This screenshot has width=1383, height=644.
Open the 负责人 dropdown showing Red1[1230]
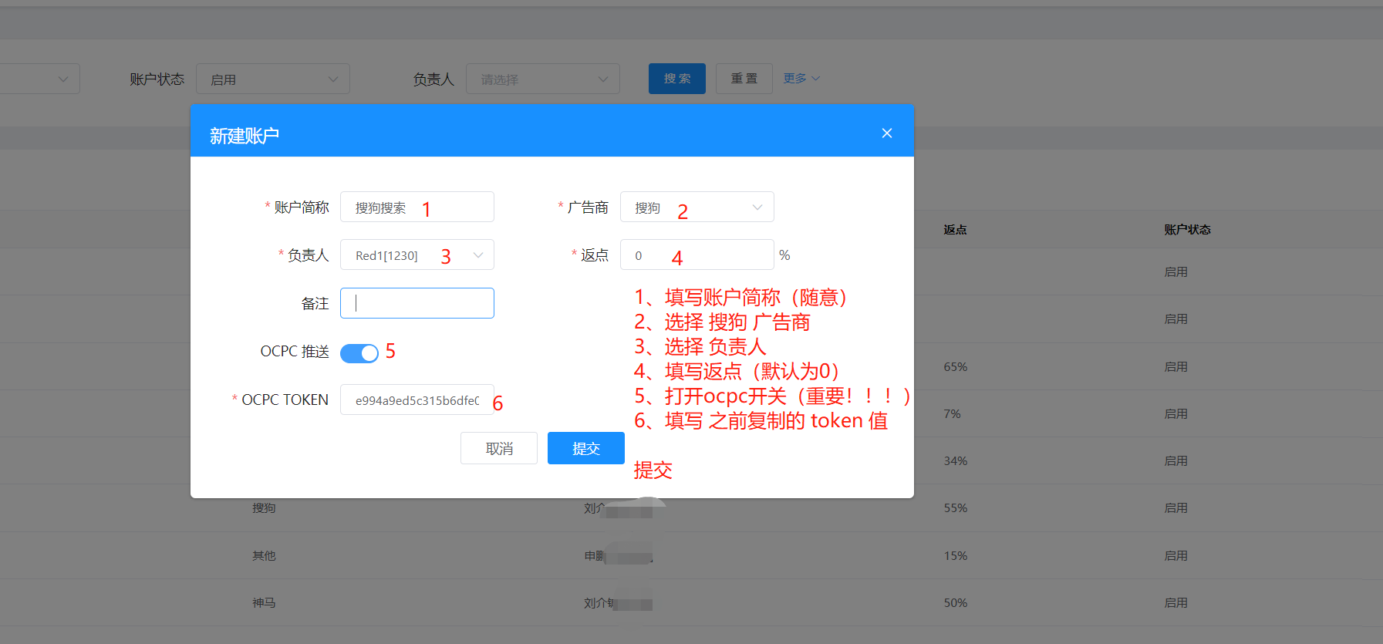click(417, 255)
